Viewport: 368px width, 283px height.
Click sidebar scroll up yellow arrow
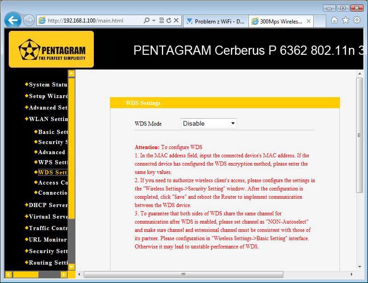[72, 74]
